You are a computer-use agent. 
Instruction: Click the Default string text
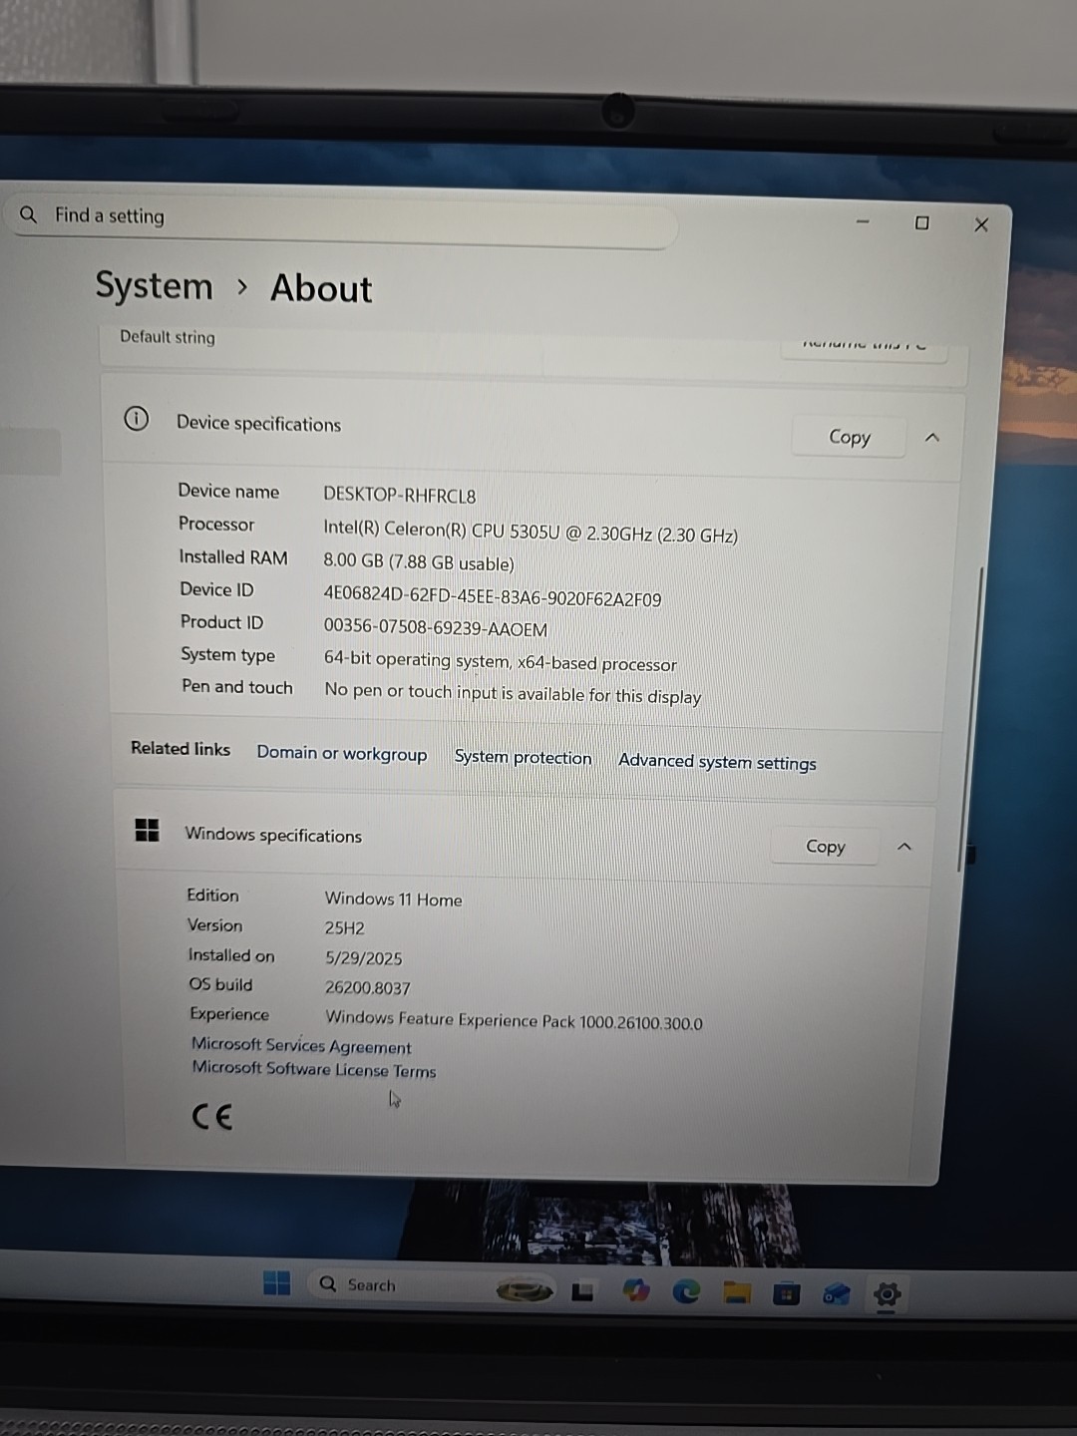[x=168, y=337]
